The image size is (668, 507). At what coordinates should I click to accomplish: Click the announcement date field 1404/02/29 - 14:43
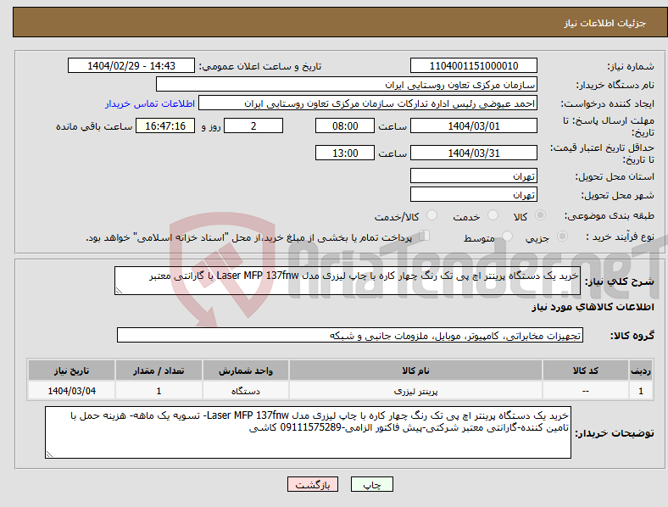[x=131, y=65]
